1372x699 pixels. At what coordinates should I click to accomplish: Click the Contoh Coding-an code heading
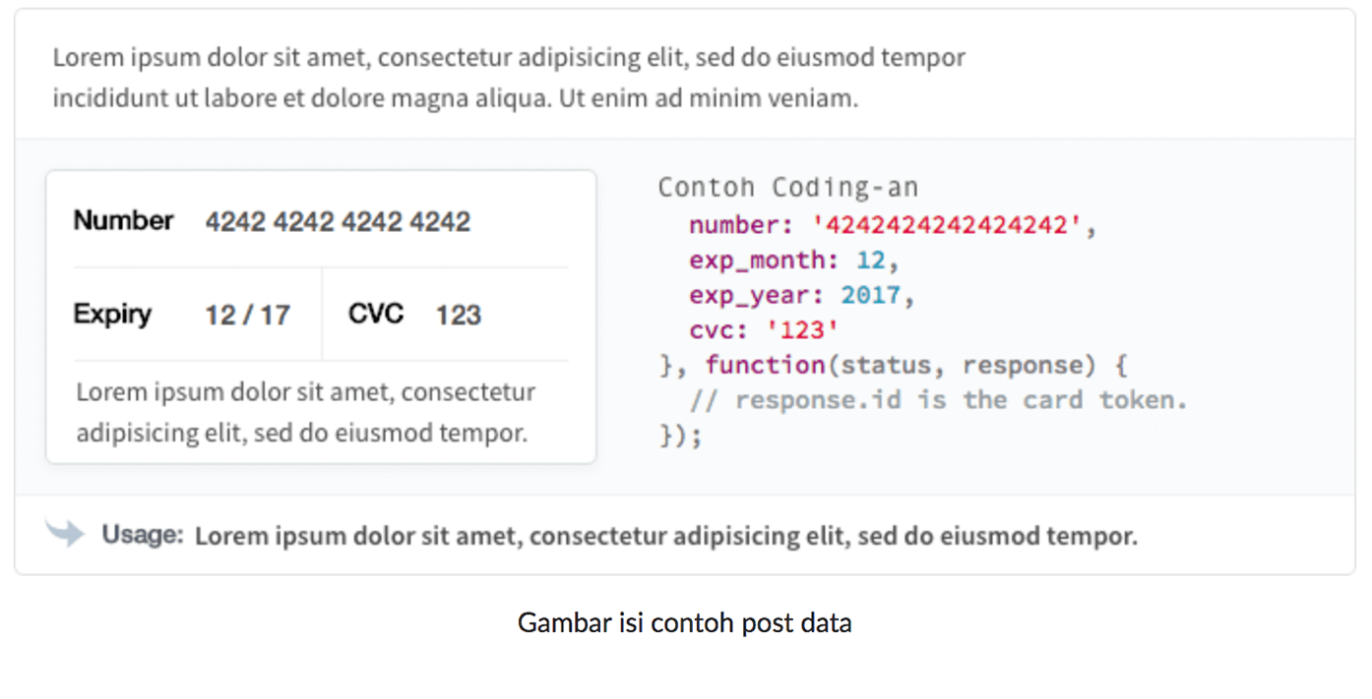[x=787, y=187]
